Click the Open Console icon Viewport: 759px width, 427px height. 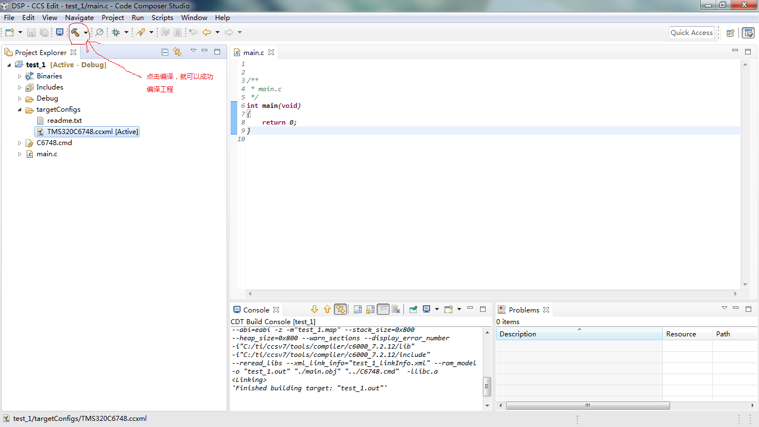click(x=449, y=309)
